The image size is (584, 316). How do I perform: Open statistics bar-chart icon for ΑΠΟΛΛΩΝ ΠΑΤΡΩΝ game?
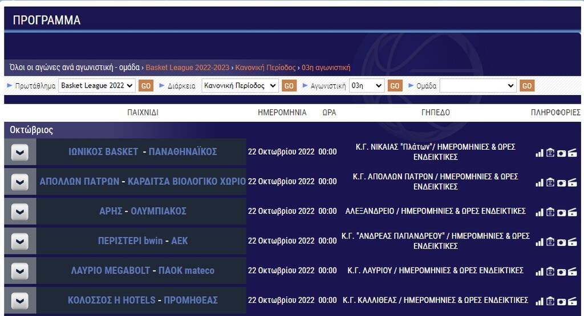pos(540,183)
